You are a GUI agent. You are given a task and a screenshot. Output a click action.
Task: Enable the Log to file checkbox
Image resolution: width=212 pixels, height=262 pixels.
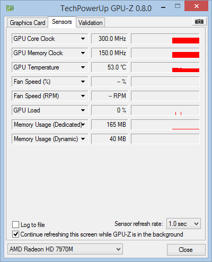click(15, 225)
